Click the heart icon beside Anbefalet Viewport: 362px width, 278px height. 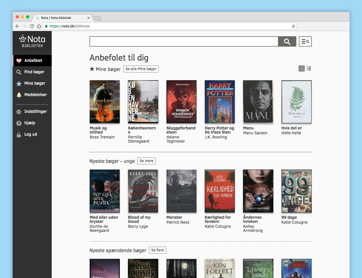point(19,61)
